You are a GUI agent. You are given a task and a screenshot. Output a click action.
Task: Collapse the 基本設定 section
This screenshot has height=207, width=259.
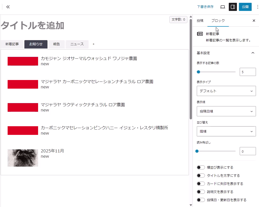[x=253, y=53]
